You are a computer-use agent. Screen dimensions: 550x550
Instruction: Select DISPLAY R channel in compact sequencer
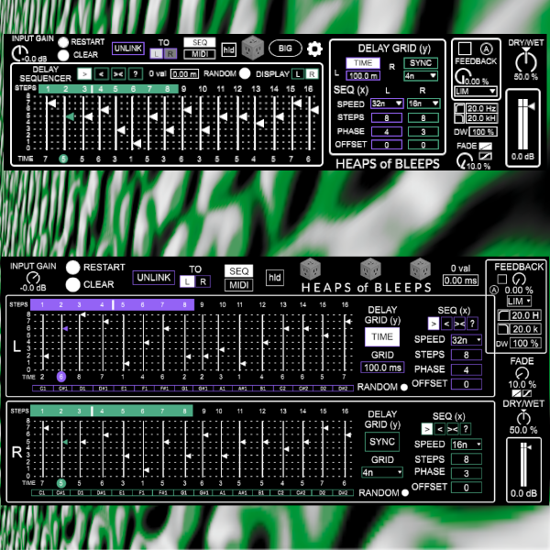[312, 74]
